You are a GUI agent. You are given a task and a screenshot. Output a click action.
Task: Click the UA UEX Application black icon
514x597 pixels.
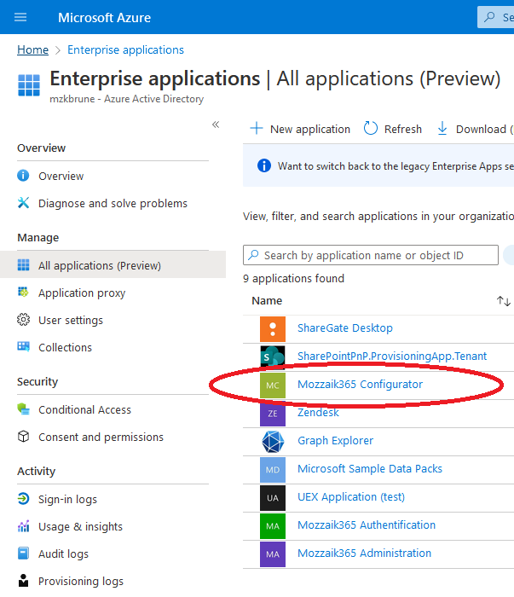coord(273,498)
